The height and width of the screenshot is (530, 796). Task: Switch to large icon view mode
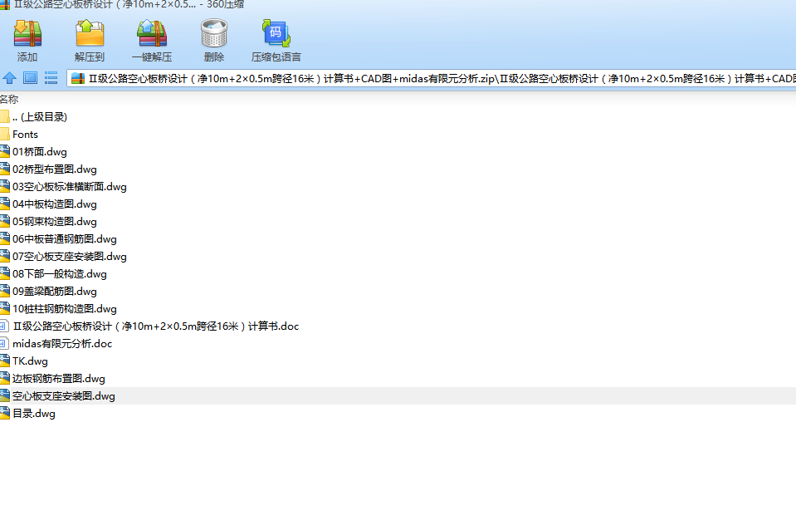tap(31, 78)
